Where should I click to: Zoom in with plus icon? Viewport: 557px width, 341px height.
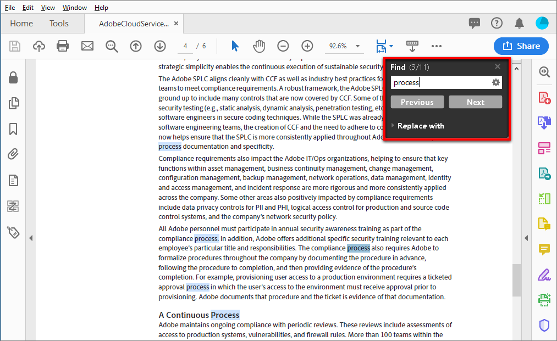[x=307, y=46]
